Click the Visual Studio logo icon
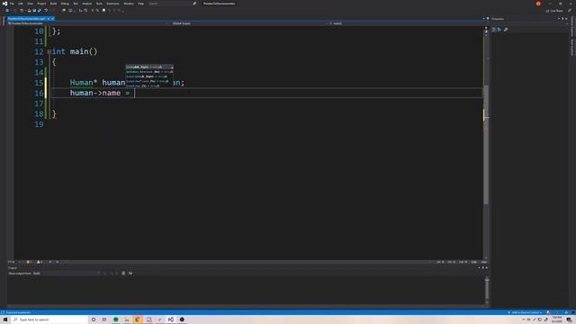The width and height of the screenshot is (576, 324). [4, 4]
